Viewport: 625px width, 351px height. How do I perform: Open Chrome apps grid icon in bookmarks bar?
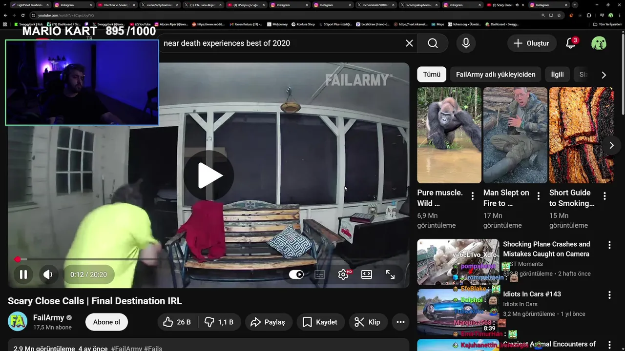[5, 24]
